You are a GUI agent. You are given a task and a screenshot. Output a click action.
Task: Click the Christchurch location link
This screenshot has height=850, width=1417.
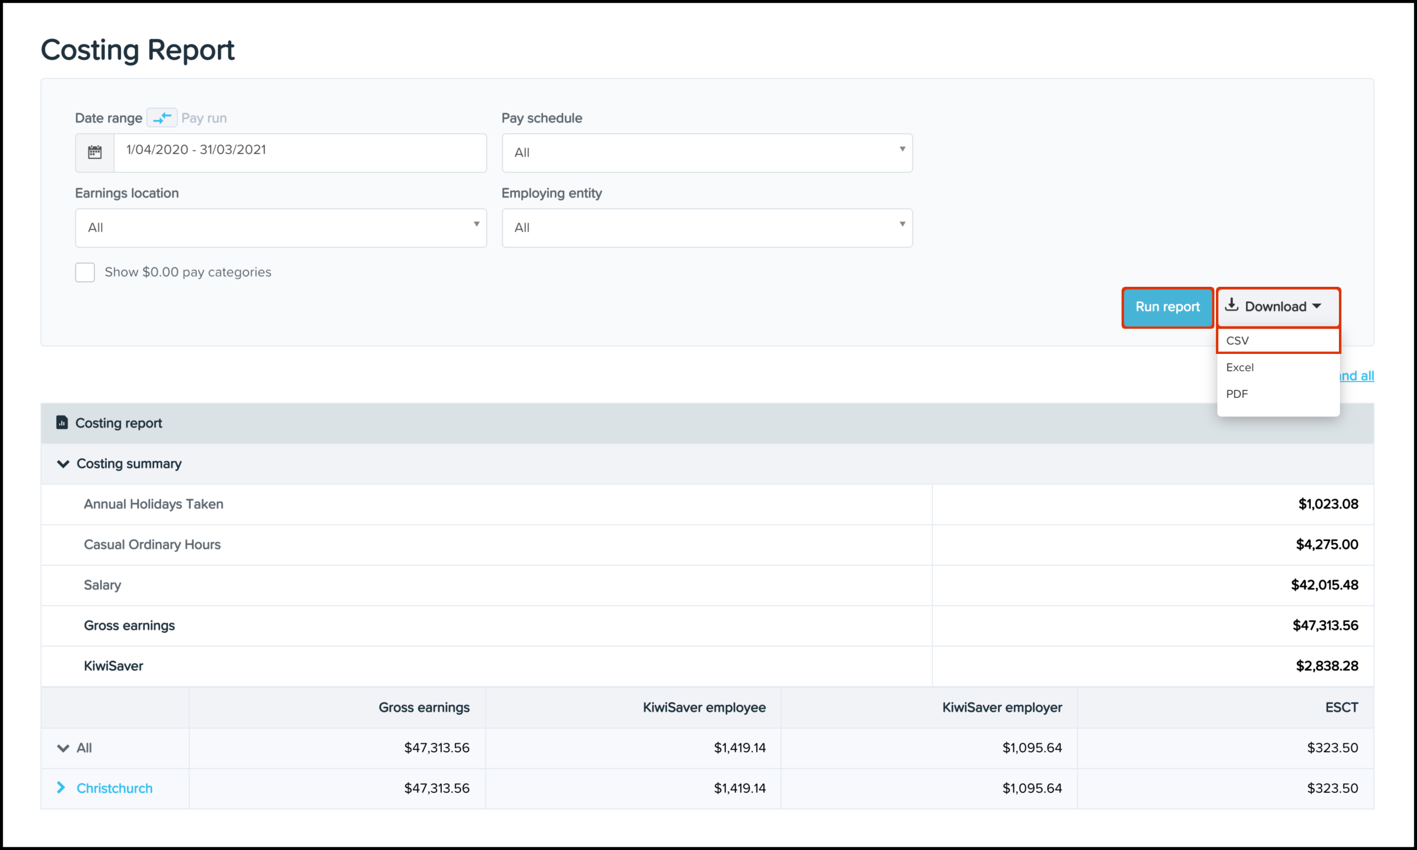pyautogui.click(x=114, y=788)
